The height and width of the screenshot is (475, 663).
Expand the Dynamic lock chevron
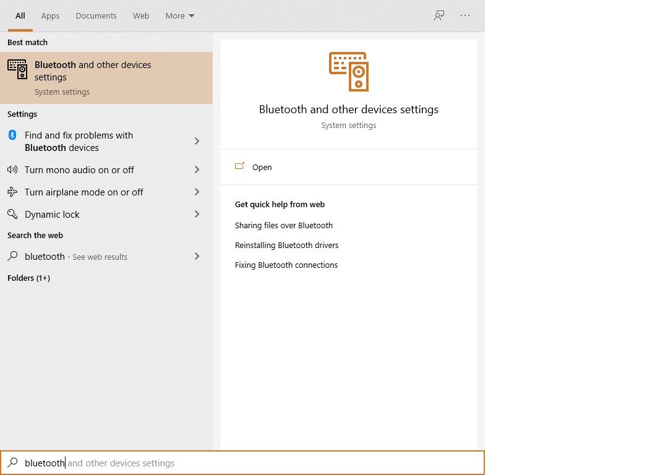197,214
